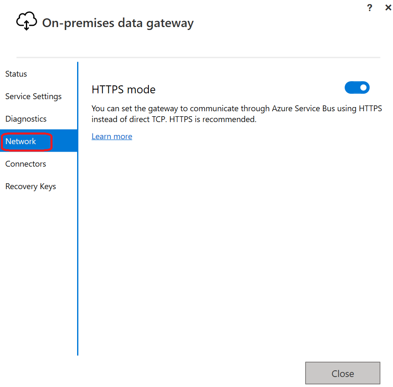
Task: Click the HTTPS mode heading text
Action: point(123,90)
